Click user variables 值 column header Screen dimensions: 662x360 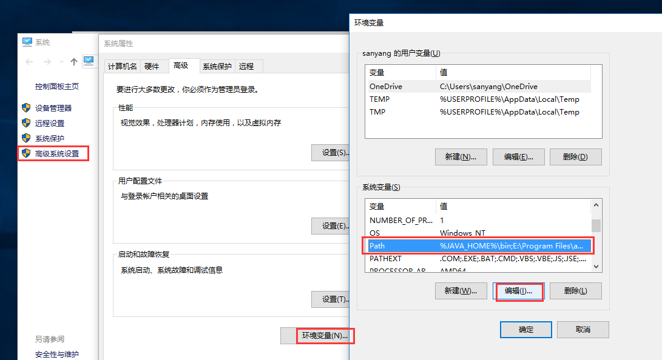click(x=513, y=73)
